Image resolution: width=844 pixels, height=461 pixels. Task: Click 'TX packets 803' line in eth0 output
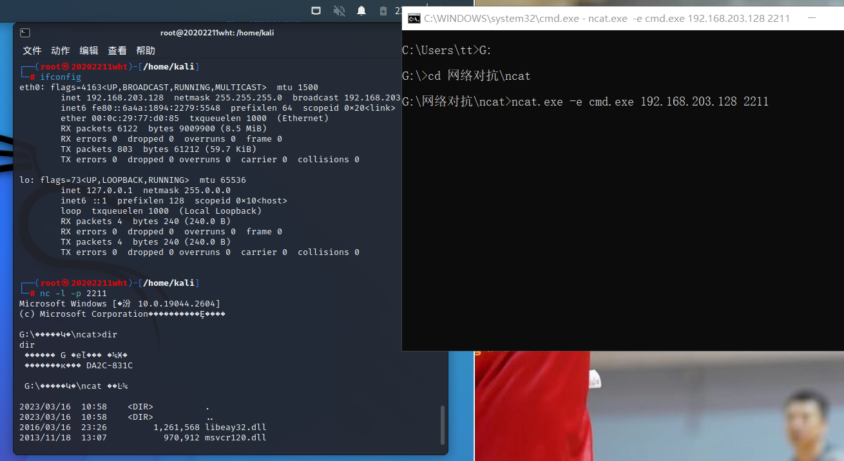158,149
